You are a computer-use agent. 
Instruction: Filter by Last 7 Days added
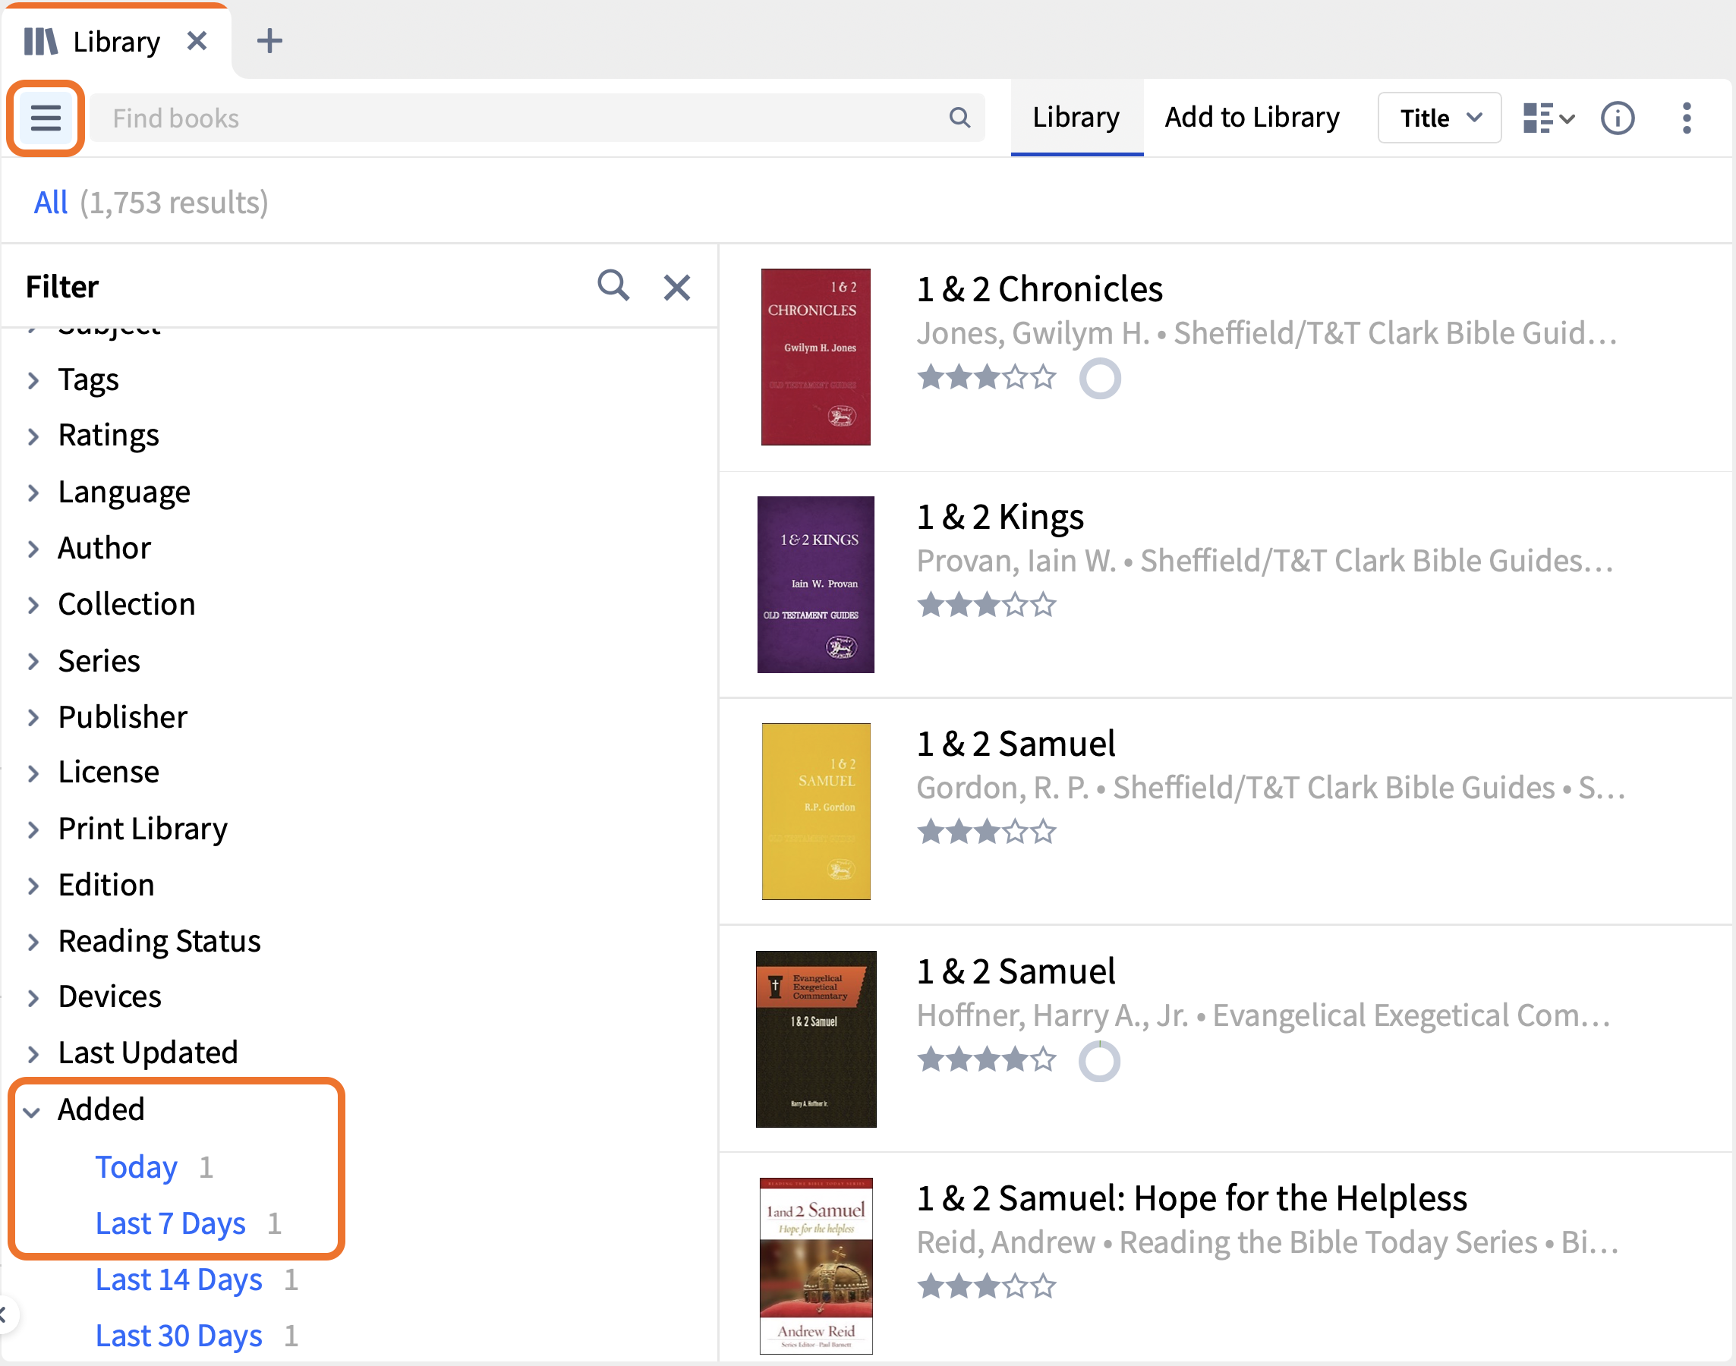point(170,1223)
